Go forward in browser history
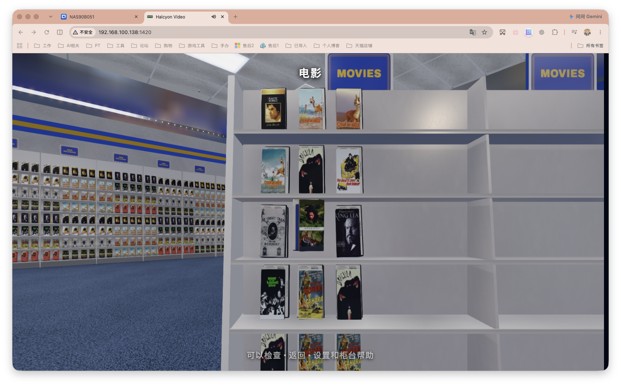Viewport: 621px width, 386px height. point(34,32)
